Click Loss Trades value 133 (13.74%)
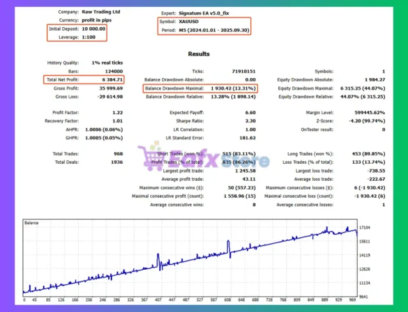 [369, 162]
